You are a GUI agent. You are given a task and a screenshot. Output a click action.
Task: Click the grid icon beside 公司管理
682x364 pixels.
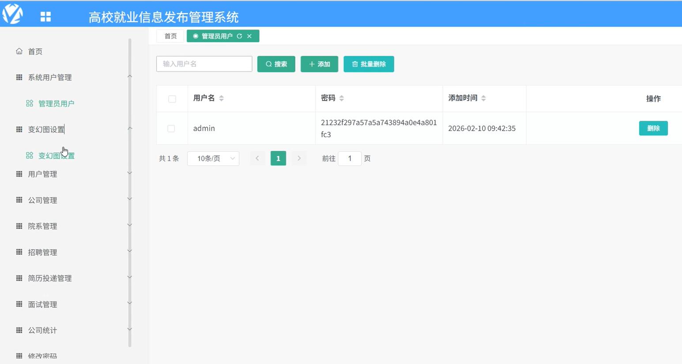19,200
